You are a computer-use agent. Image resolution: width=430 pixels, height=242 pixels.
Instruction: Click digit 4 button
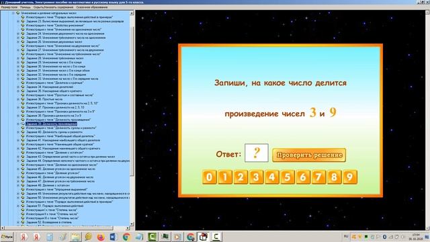271,177
